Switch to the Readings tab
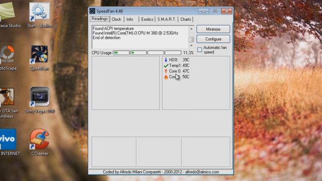This screenshot has width=322, height=181. (x=100, y=19)
